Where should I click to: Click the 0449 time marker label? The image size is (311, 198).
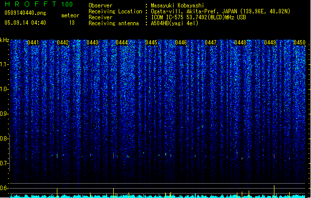coord(270,43)
